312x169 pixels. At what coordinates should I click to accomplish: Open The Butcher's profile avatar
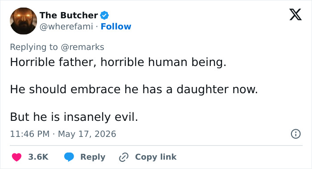pyautogui.click(x=24, y=21)
